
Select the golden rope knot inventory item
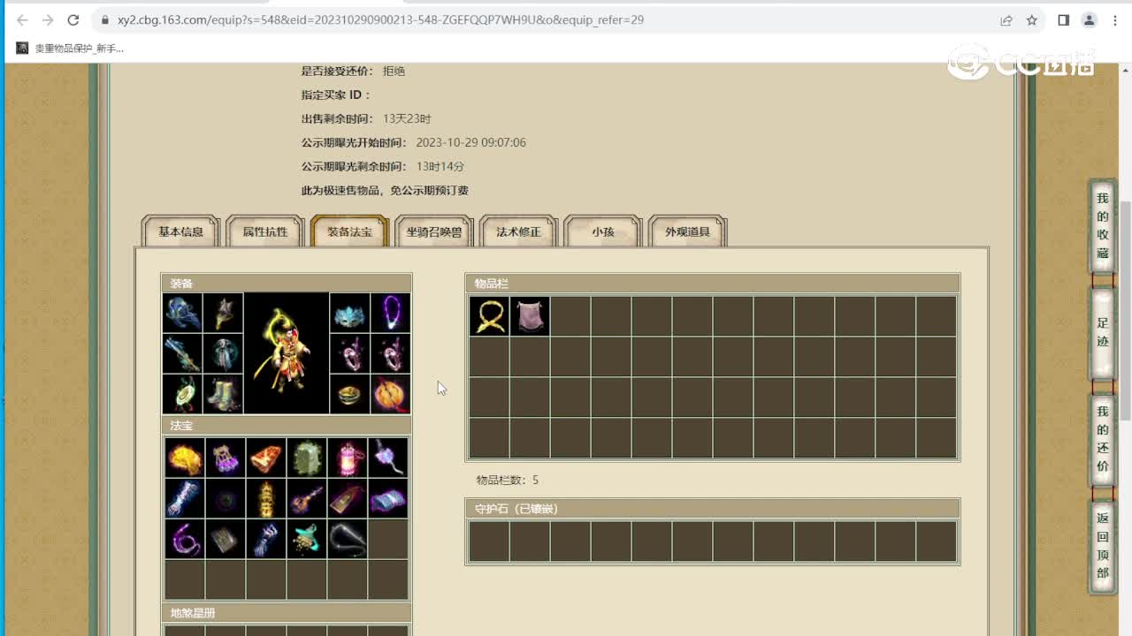pos(489,315)
